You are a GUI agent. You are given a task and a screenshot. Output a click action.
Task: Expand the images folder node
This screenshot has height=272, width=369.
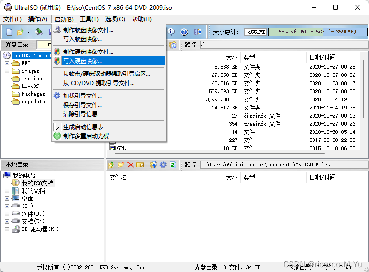point(7,71)
